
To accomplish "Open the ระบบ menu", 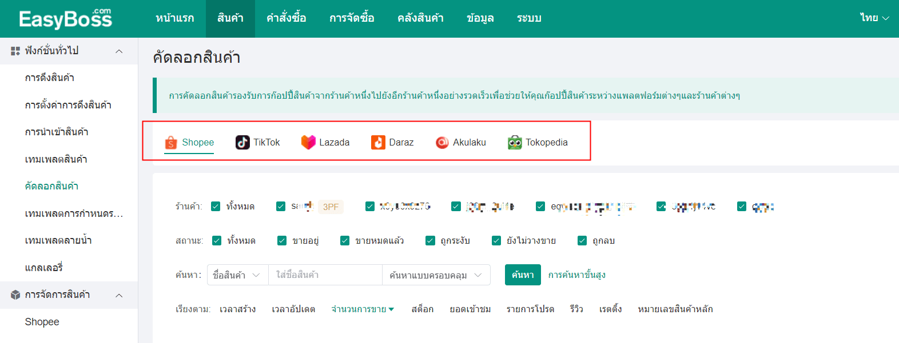I will [529, 18].
